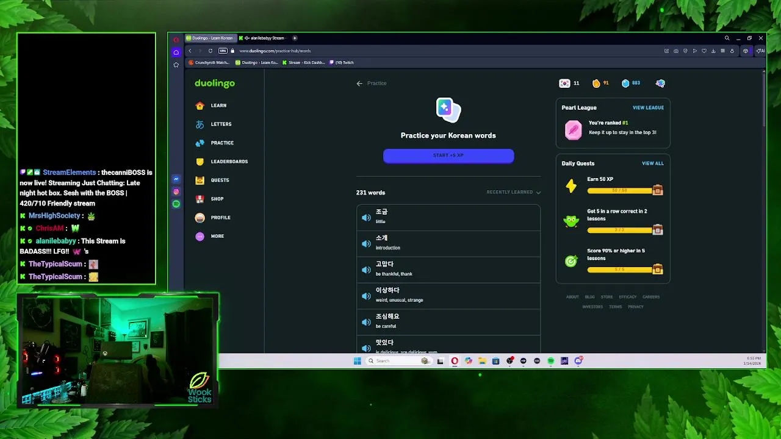Open the Duolingo bookmark in bookmarks bar
The image size is (781, 439).
(x=257, y=63)
